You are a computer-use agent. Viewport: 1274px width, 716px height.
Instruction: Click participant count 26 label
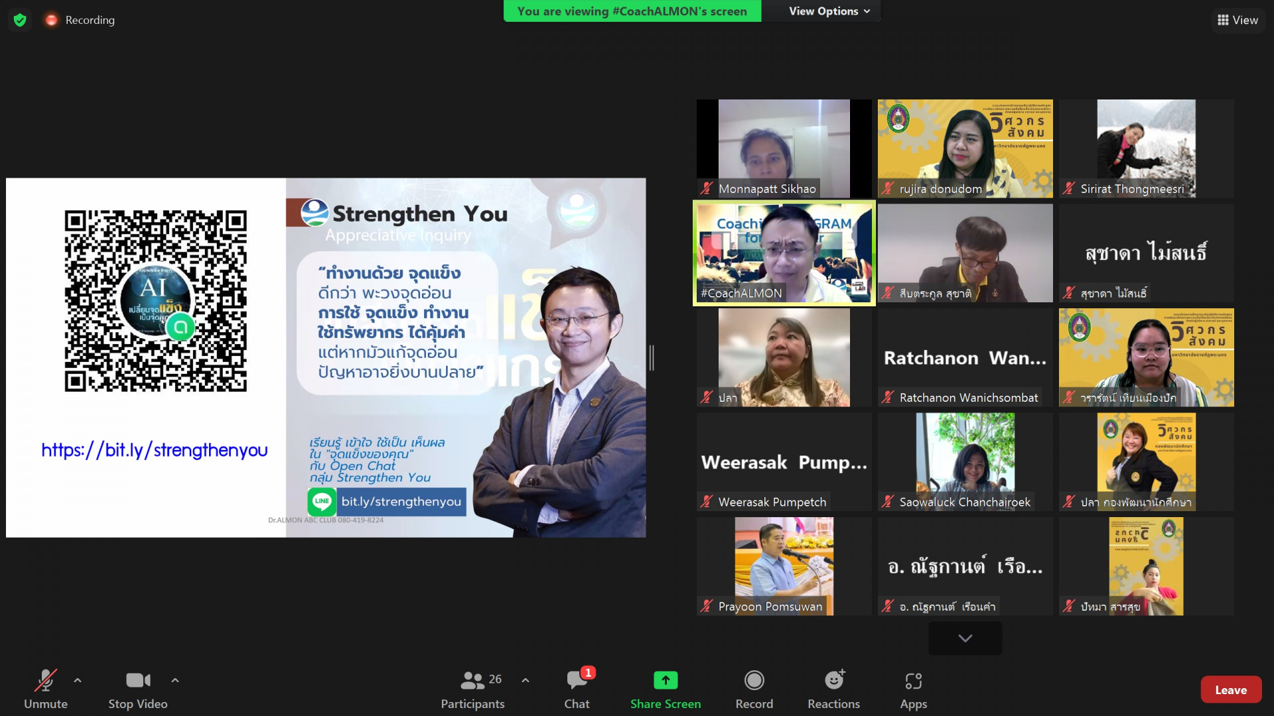495,679
